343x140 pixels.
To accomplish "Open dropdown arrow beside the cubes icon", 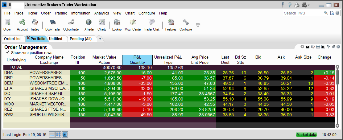I will pyautogui.click(x=309, y=5).
